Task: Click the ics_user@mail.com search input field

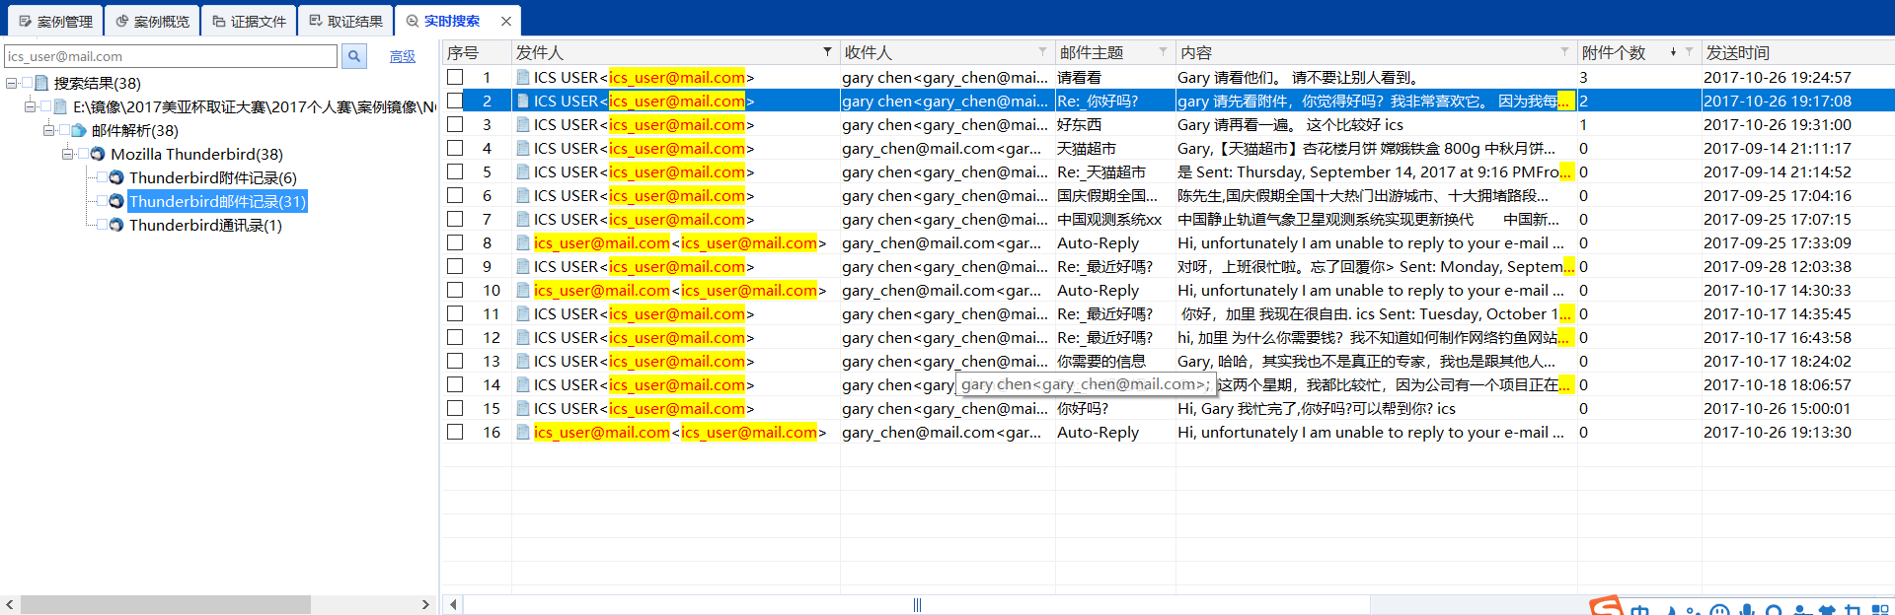Action: tap(171, 56)
